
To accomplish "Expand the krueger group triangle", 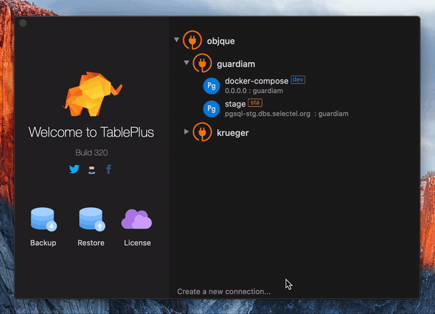I will [186, 131].
